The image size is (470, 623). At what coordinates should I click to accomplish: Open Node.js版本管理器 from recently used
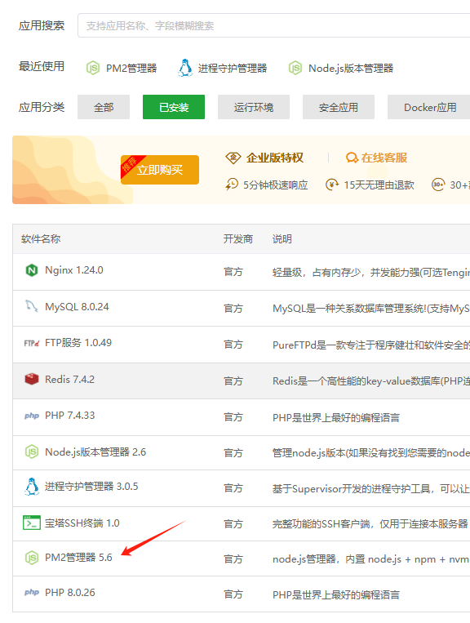[x=351, y=69]
